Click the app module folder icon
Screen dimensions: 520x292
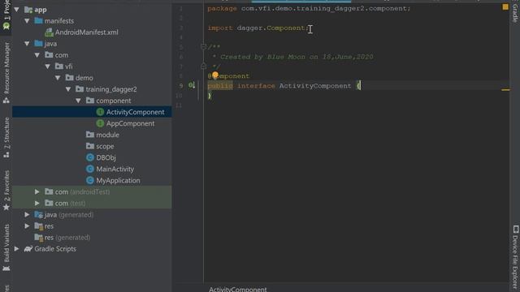point(28,10)
